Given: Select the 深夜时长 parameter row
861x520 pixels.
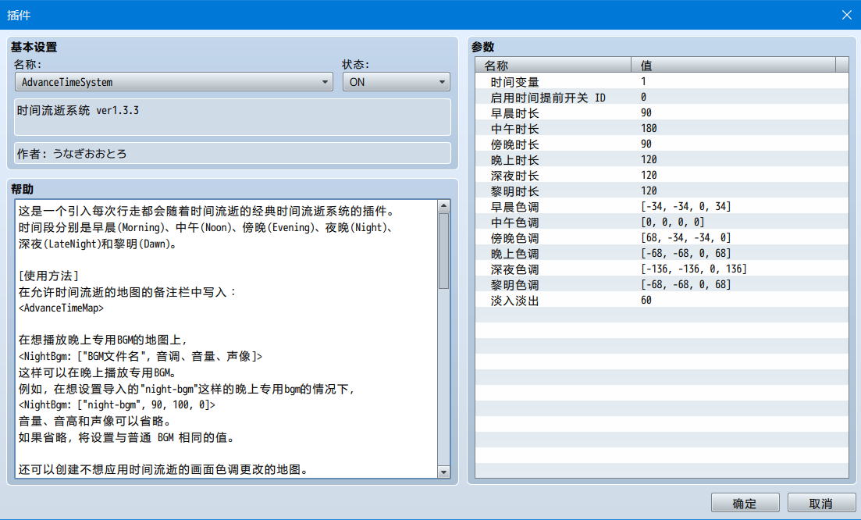Looking at the screenshot, I should tap(662, 175).
